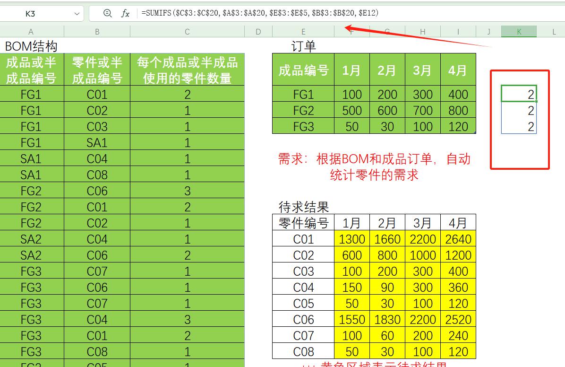Select order cell FG2 in column E
The image size is (565, 367).
(x=303, y=110)
